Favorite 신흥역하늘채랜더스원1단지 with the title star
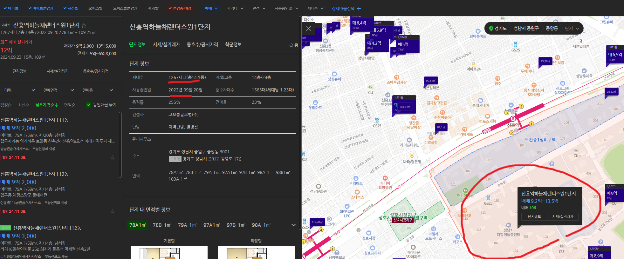The image size is (624, 259). point(84,25)
